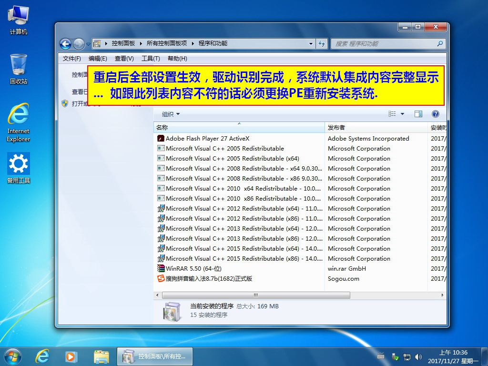Expand arrow after 所有控制面板项 breadcrumb

(193, 43)
